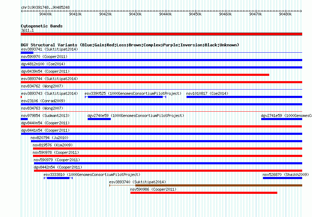Click the dgv8439n54 (Cooper2011) red loss bar
312x217 pixels.
145,75
